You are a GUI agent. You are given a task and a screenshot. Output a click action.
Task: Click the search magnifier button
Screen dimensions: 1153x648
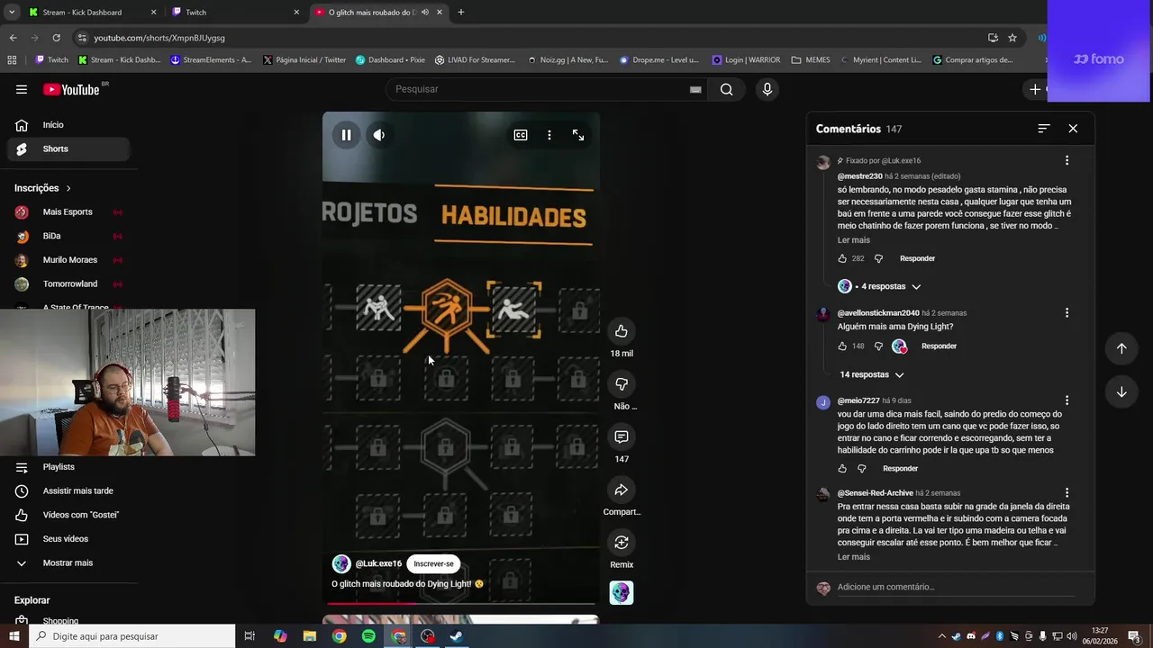(x=726, y=89)
